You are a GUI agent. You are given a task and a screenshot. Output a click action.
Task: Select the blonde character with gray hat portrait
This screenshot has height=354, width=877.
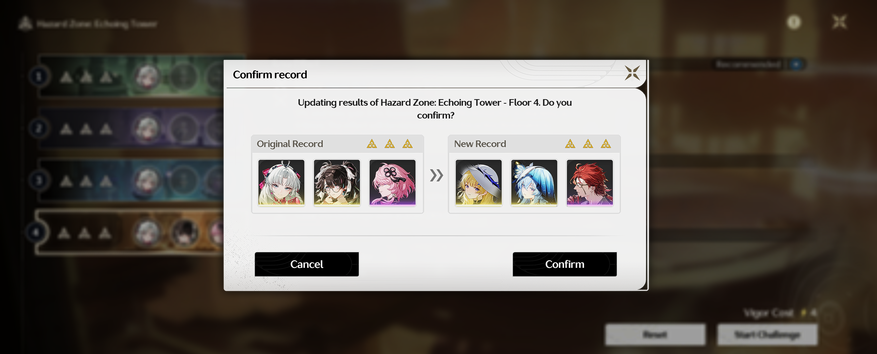[479, 183]
